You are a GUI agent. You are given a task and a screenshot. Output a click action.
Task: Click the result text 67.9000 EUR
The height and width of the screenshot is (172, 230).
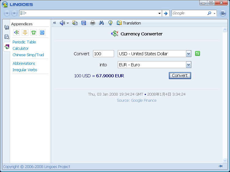click(x=110, y=76)
